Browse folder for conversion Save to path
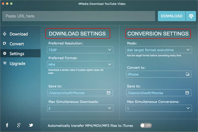The image size is (198, 132). 187,93
